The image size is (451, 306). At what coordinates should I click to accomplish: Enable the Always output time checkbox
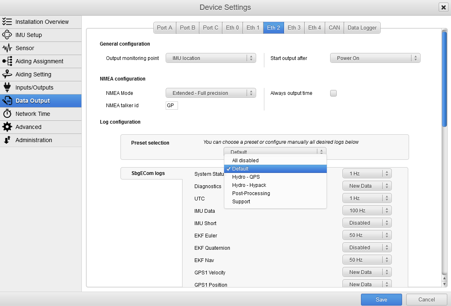click(x=333, y=93)
